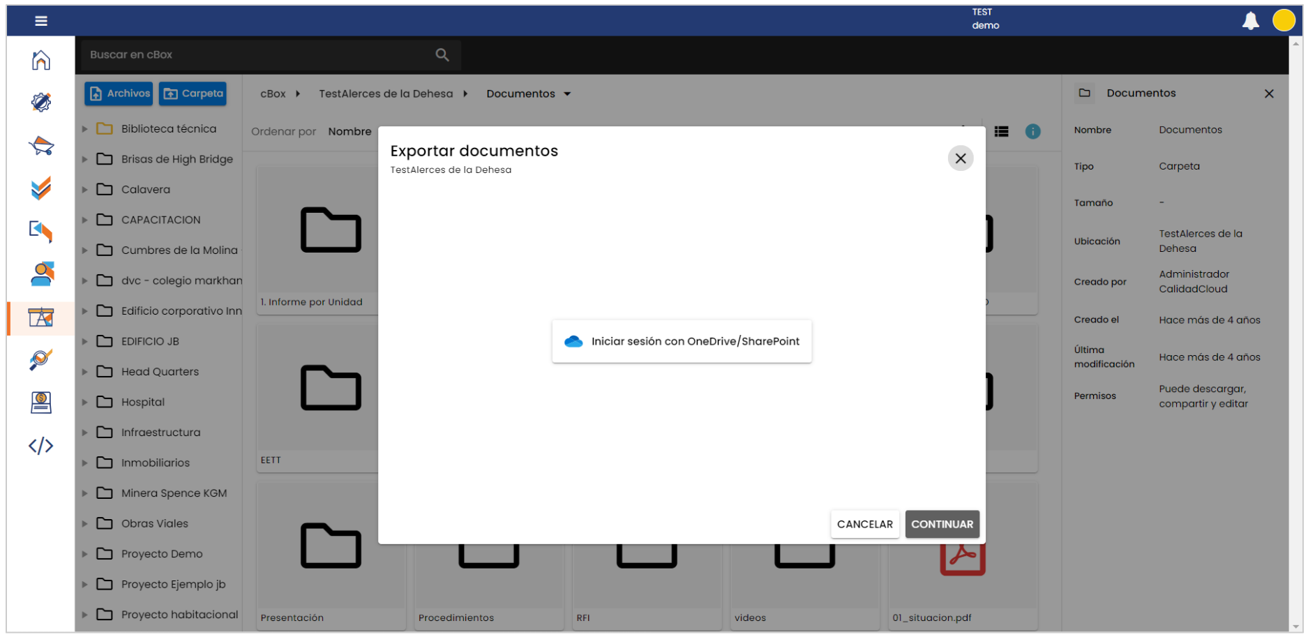Open the videos folder
The width and height of the screenshot is (1308, 637).
(x=805, y=586)
